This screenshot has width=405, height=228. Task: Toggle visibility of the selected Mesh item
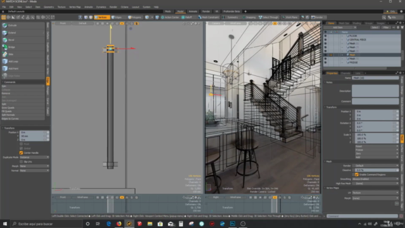[x=325, y=55]
